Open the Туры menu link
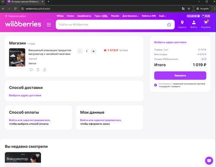Screen dimensions: 216x167 coord(101,16)
